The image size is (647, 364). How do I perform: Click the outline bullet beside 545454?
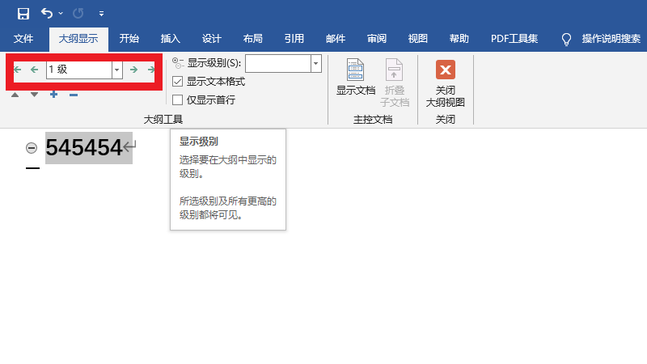pyautogui.click(x=32, y=148)
